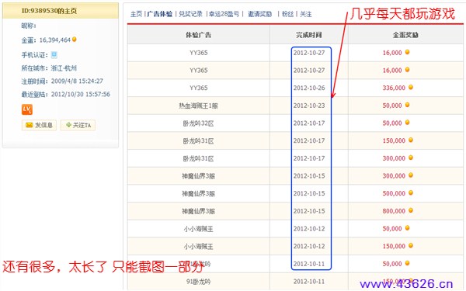Click 卧龙吟31区 in the 150,000 row
466x291 pixels.
[x=199, y=140]
